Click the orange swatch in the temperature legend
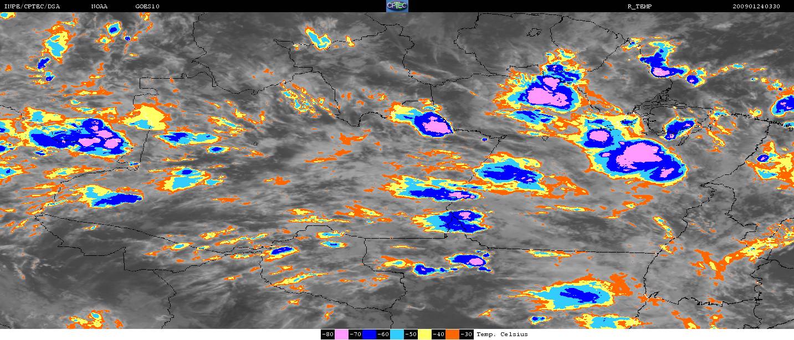Screen dimensions: 794x340 point(452,334)
